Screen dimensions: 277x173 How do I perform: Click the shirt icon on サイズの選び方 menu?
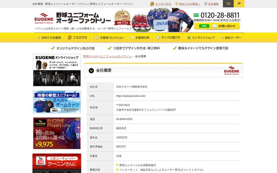[158, 38]
